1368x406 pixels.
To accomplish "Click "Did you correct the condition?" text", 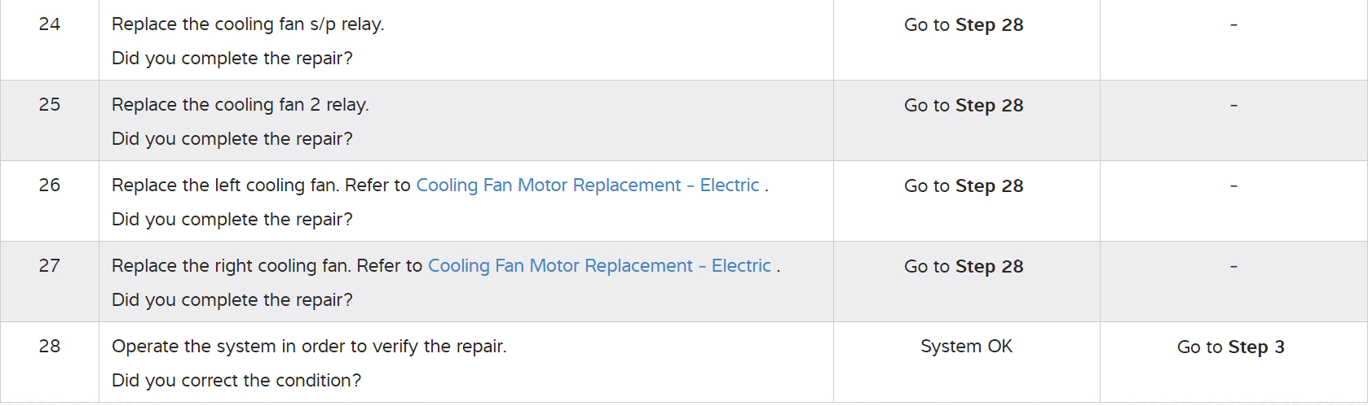I will 236,381.
